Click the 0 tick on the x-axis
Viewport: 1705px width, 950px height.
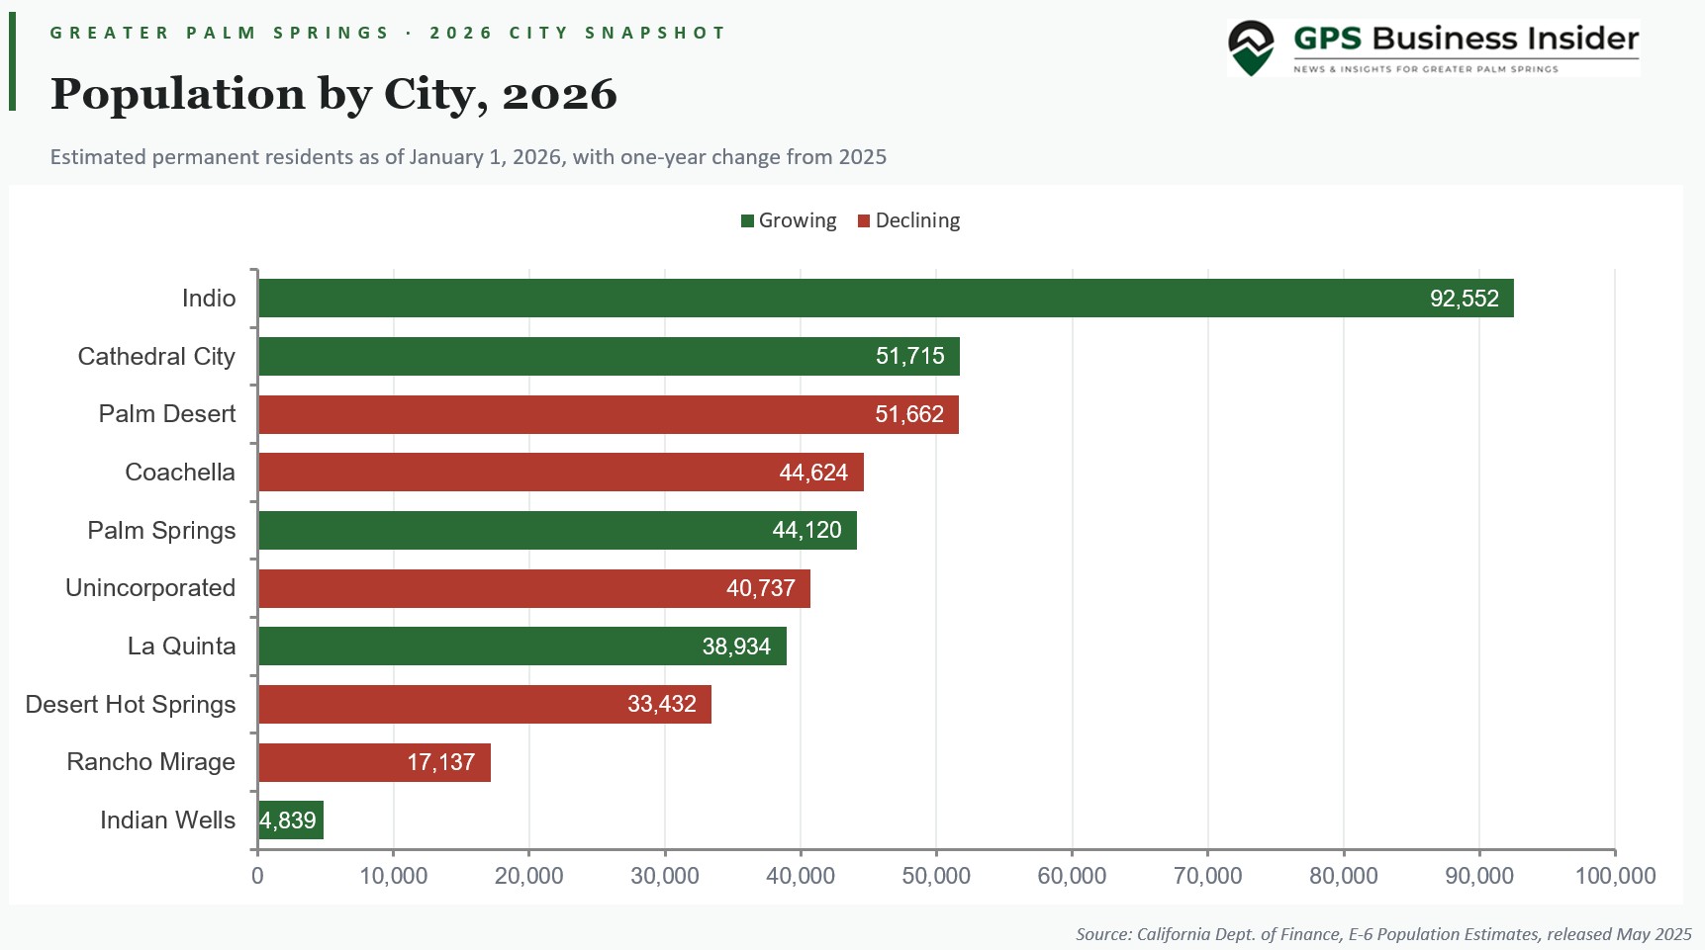257,876
